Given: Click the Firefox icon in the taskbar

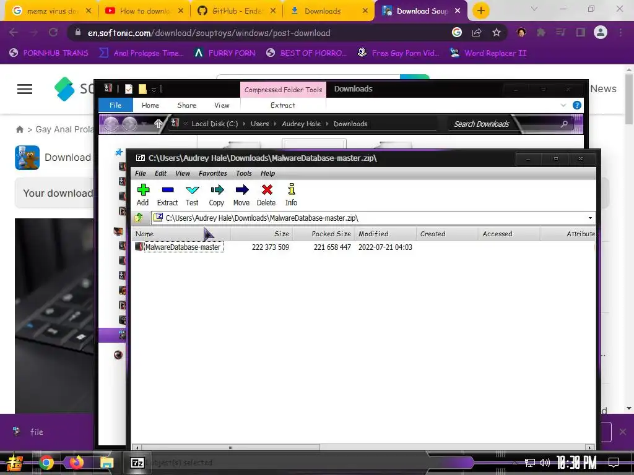Looking at the screenshot, I should coord(76,463).
